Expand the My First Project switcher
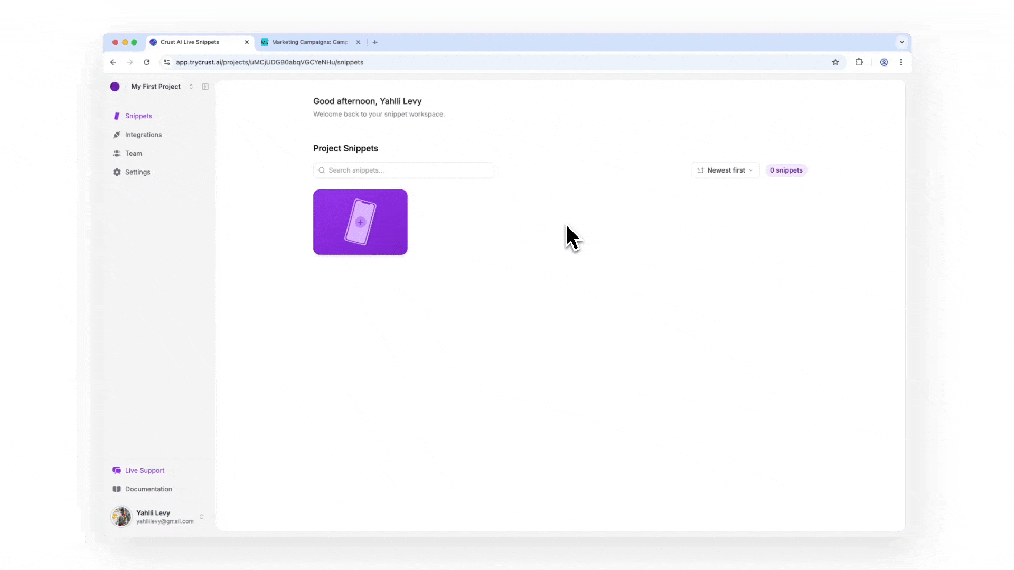The image size is (1014, 570). (x=191, y=86)
